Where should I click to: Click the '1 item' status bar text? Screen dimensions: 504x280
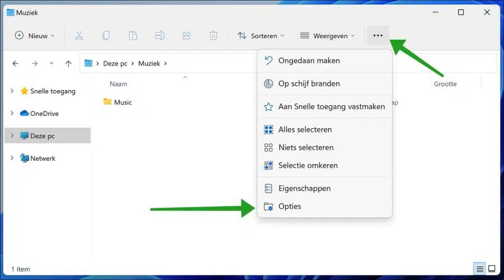click(21, 269)
